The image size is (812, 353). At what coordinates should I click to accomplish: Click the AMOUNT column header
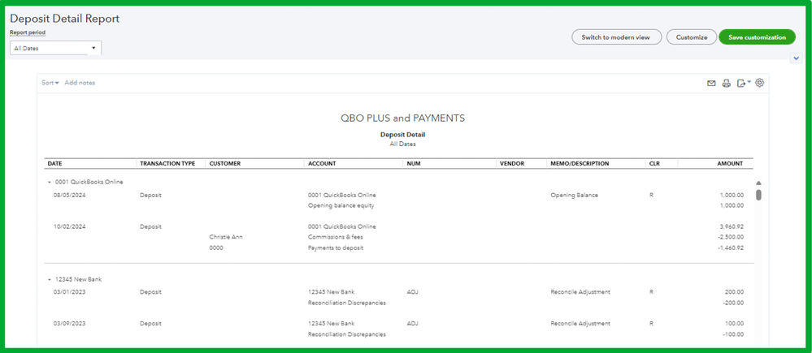pos(730,163)
